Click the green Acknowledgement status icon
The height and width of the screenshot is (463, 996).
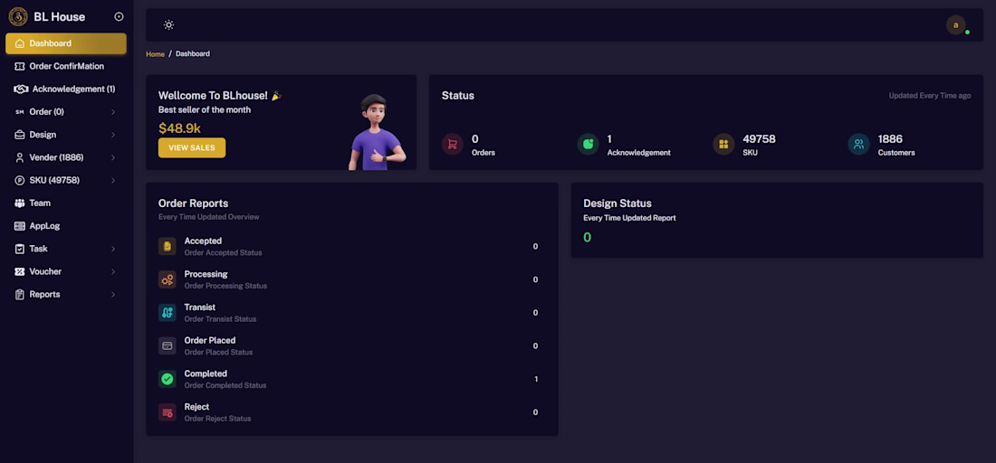588,144
